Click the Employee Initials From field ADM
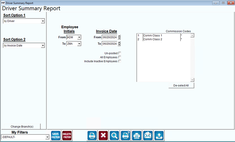Image resolution: width=235 pixels, height=142 pixels. click(x=72, y=37)
